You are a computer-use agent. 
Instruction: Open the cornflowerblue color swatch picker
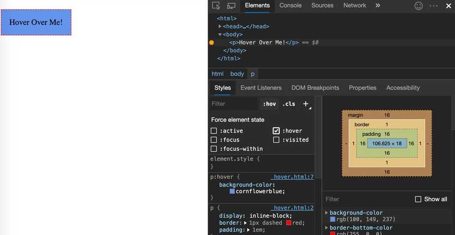[x=232, y=191]
